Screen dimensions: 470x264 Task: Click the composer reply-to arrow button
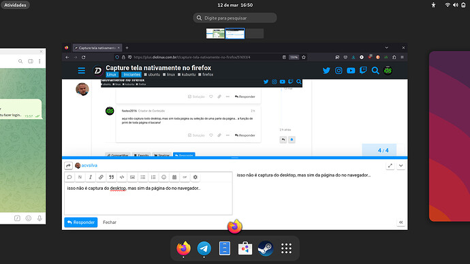68,165
